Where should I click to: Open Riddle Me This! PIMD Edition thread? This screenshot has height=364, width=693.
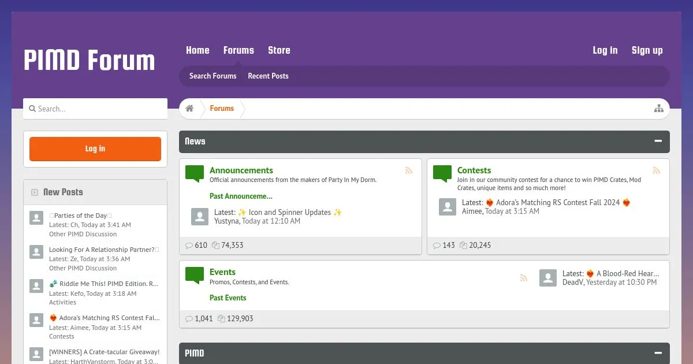[x=104, y=284]
